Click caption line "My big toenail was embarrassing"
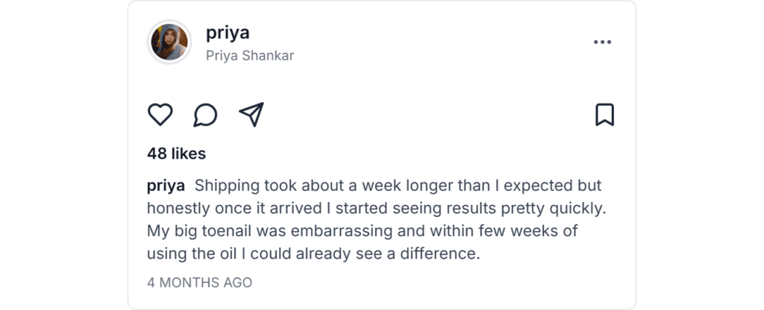This screenshot has height=310, width=764. click(x=362, y=231)
